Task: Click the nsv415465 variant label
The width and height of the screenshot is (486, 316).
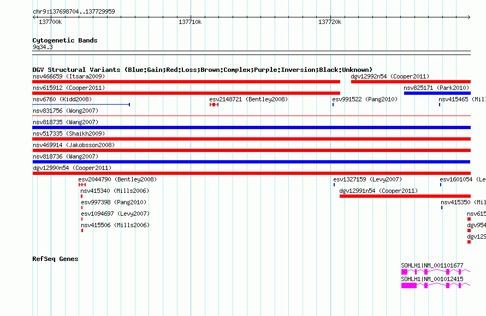Action: 462,99
